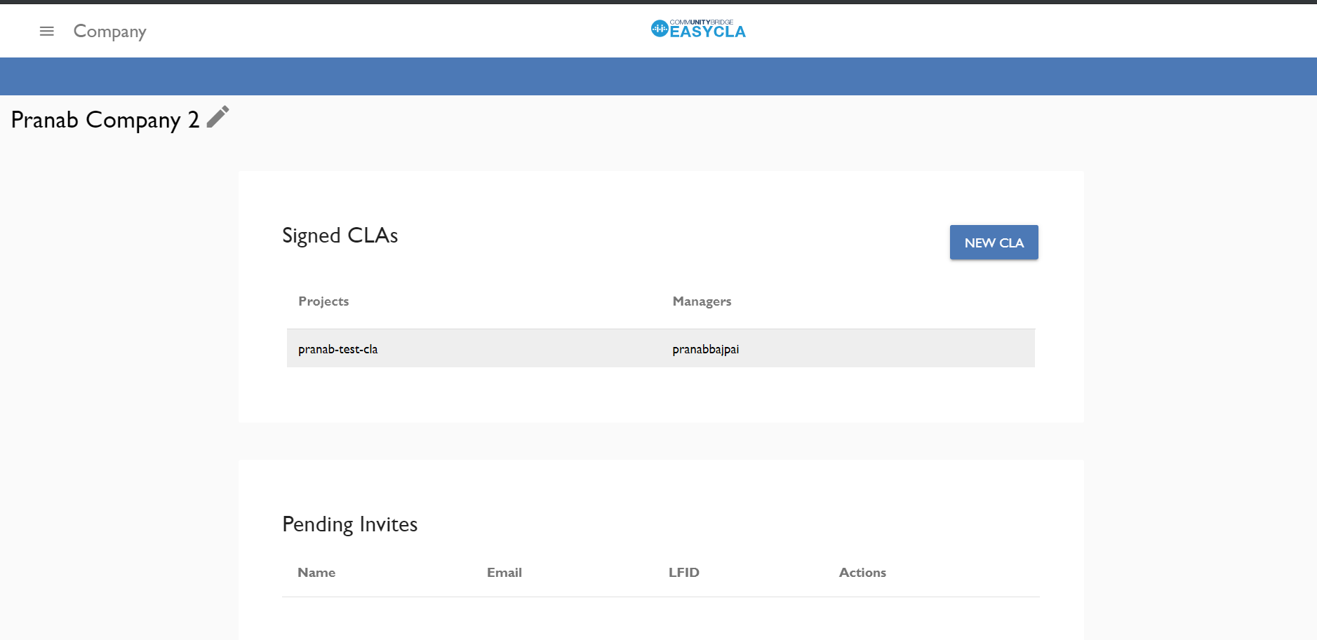This screenshot has height=640, width=1317.
Task: Click the Email column header
Action: tap(504, 573)
